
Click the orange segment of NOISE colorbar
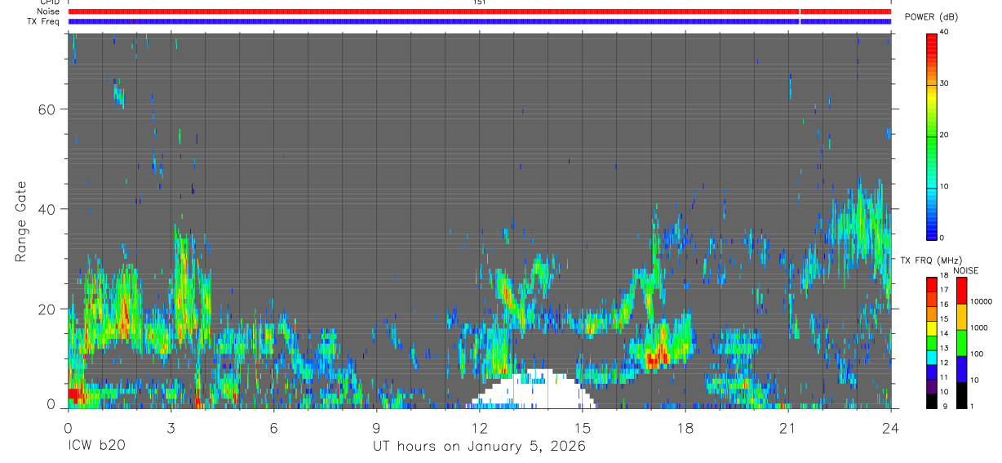coord(961,317)
